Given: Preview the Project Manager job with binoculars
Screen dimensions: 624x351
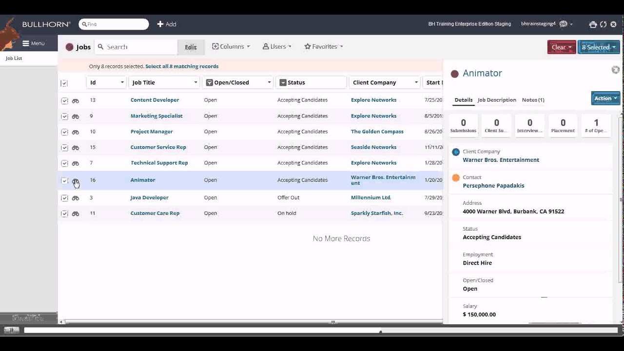Looking at the screenshot, I should tap(76, 132).
